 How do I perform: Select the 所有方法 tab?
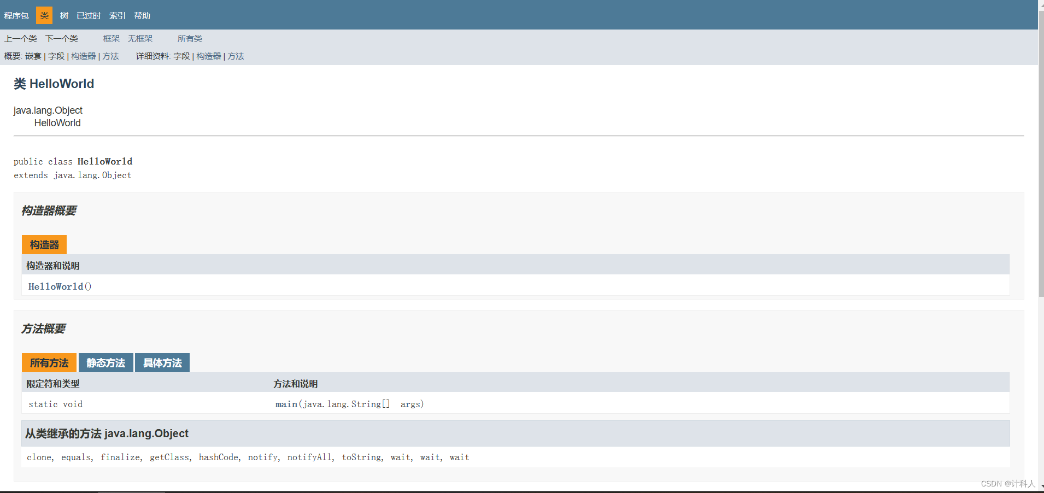(x=49, y=362)
